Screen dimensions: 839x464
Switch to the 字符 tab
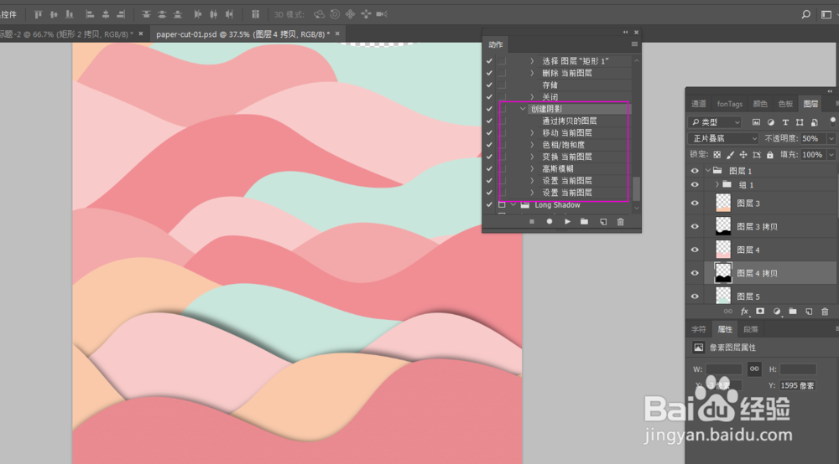pyautogui.click(x=699, y=329)
